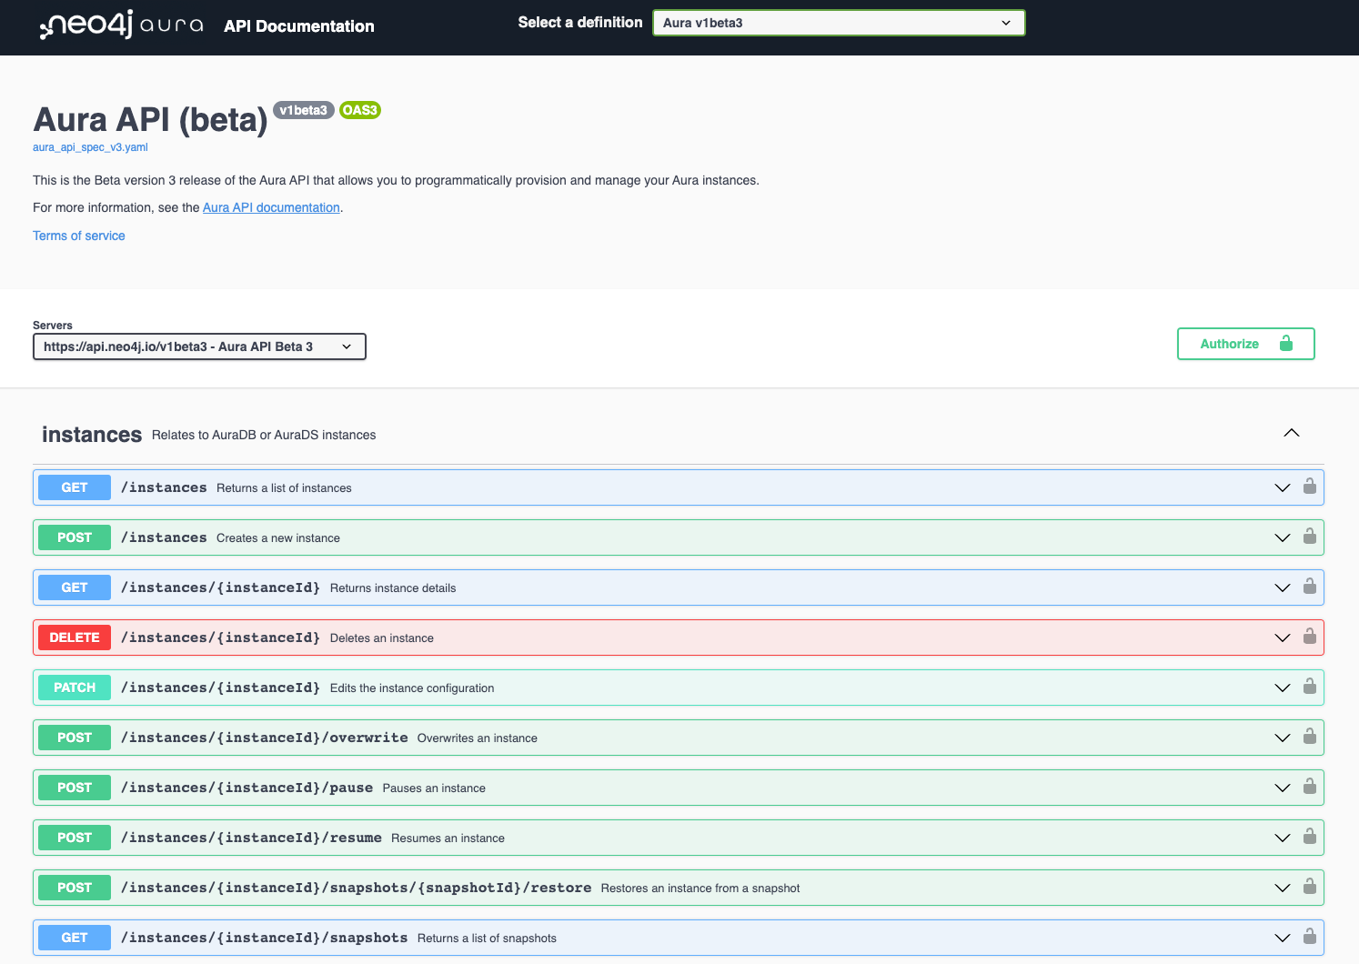Click lock icon on POST /instances row
Screen dimensions: 1359x964
(1309, 536)
